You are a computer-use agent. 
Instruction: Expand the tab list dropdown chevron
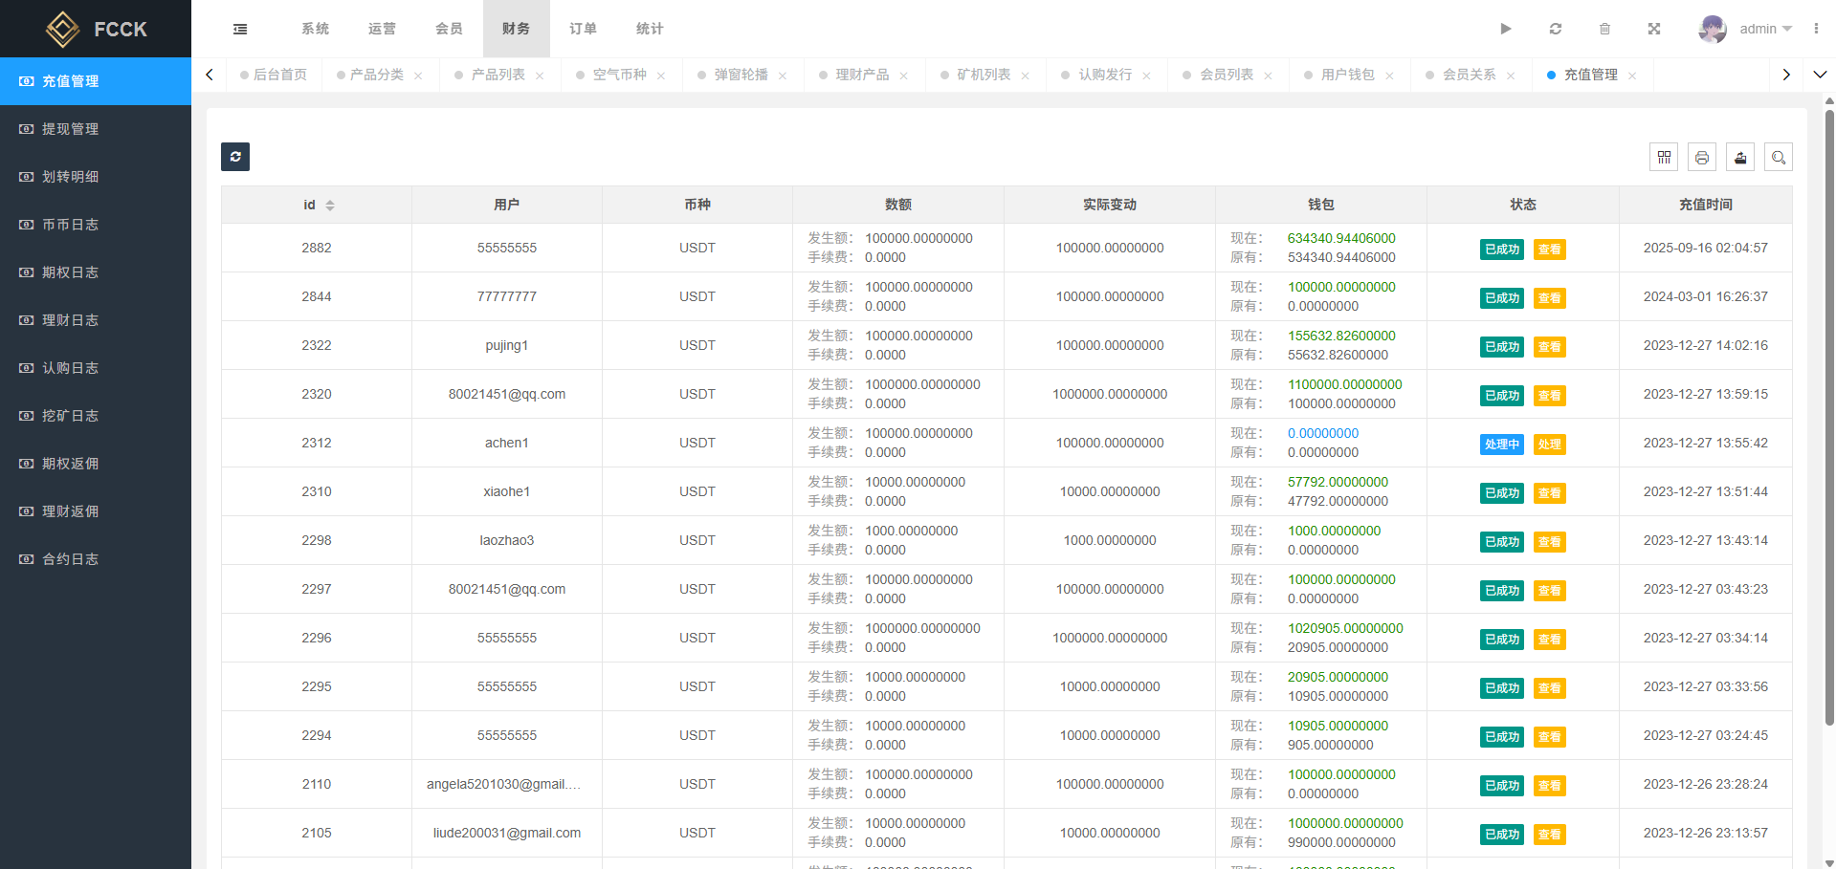point(1820,75)
